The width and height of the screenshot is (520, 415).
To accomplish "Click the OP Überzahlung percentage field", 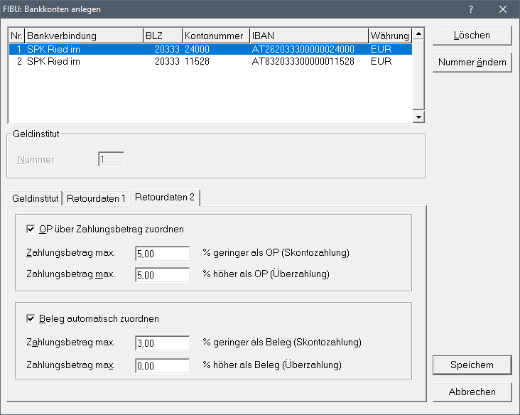I will (x=162, y=274).
